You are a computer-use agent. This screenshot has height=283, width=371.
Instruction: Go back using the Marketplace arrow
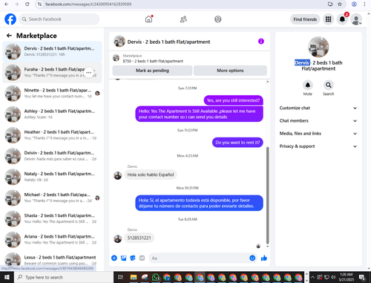point(9,36)
